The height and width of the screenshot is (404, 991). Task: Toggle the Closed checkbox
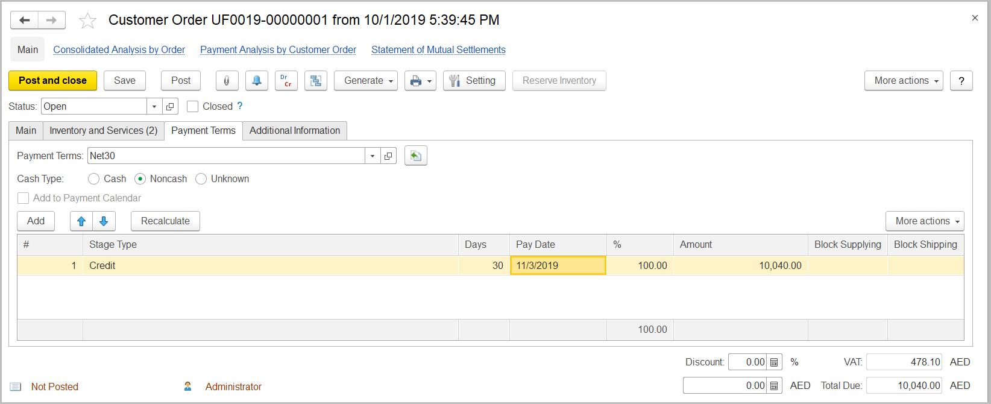[x=193, y=107]
